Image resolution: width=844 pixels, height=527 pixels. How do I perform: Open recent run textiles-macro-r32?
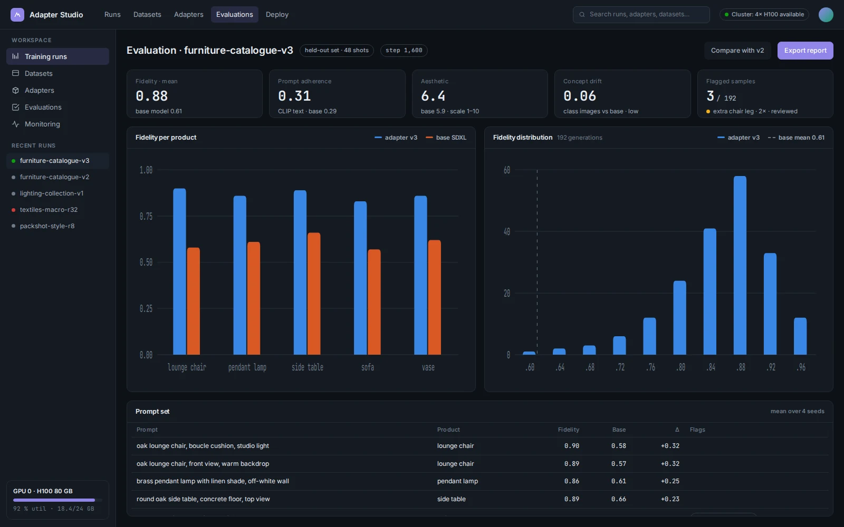coord(57,210)
